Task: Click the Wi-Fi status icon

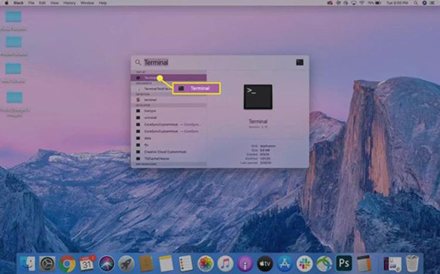Action: pyautogui.click(x=362, y=3)
